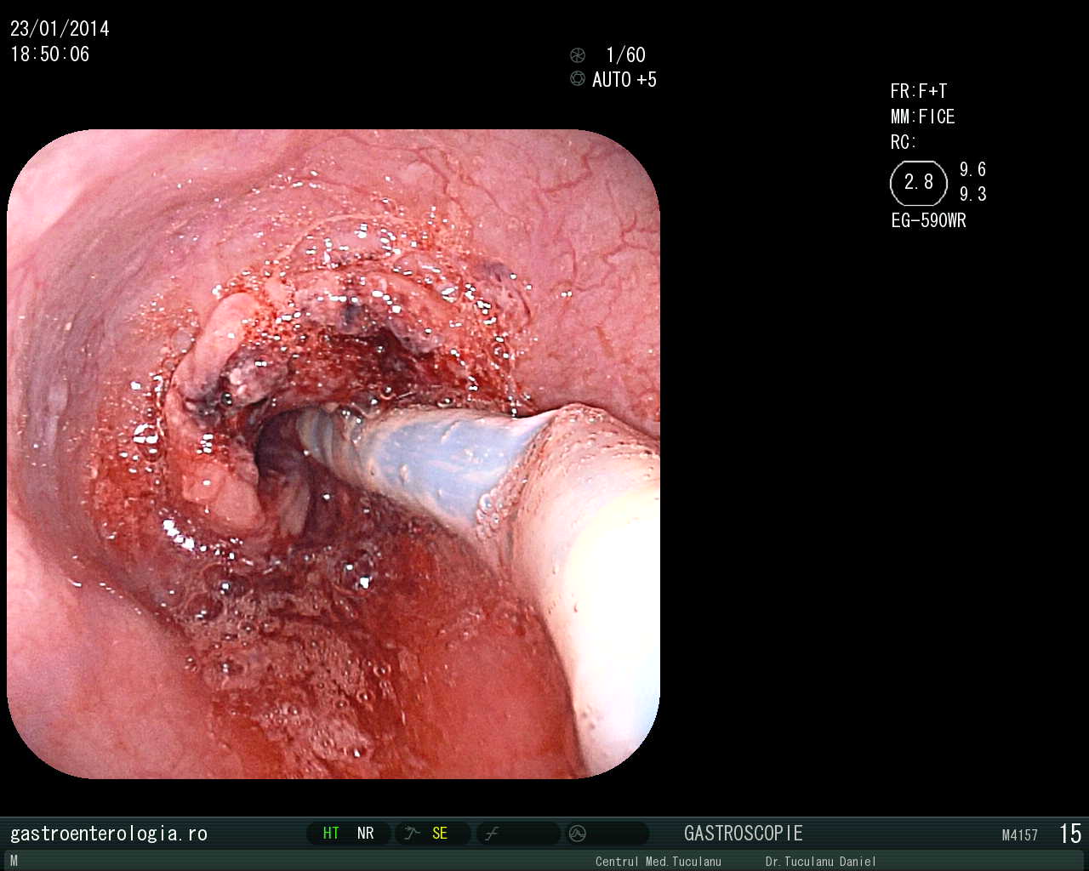This screenshot has height=871, width=1089.
Task: Click the GASTROSCOPIE procedure label
Action: 744,834
